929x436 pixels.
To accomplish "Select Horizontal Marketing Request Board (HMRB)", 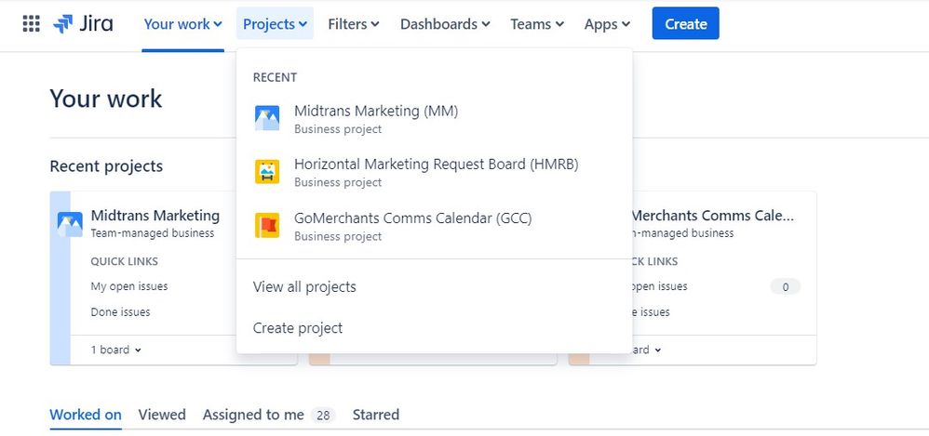I will pyautogui.click(x=435, y=172).
